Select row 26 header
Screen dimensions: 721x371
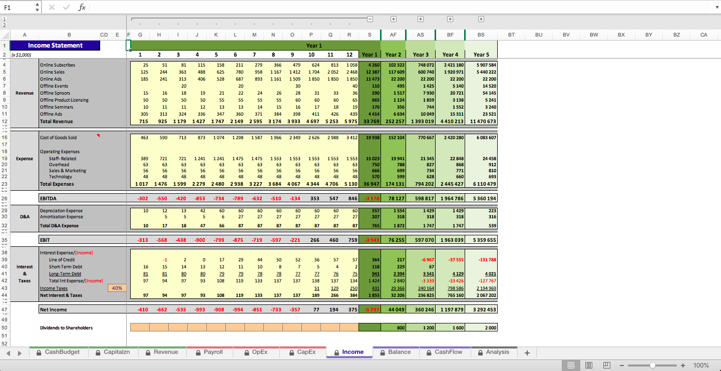coord(5,199)
